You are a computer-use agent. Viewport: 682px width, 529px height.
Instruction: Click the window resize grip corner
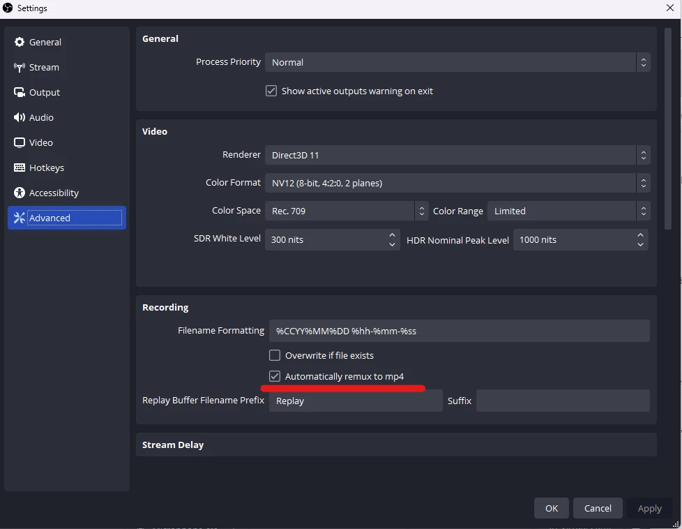point(676,524)
